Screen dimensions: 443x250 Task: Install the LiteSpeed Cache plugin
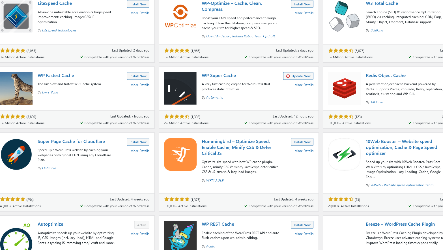coord(138,4)
